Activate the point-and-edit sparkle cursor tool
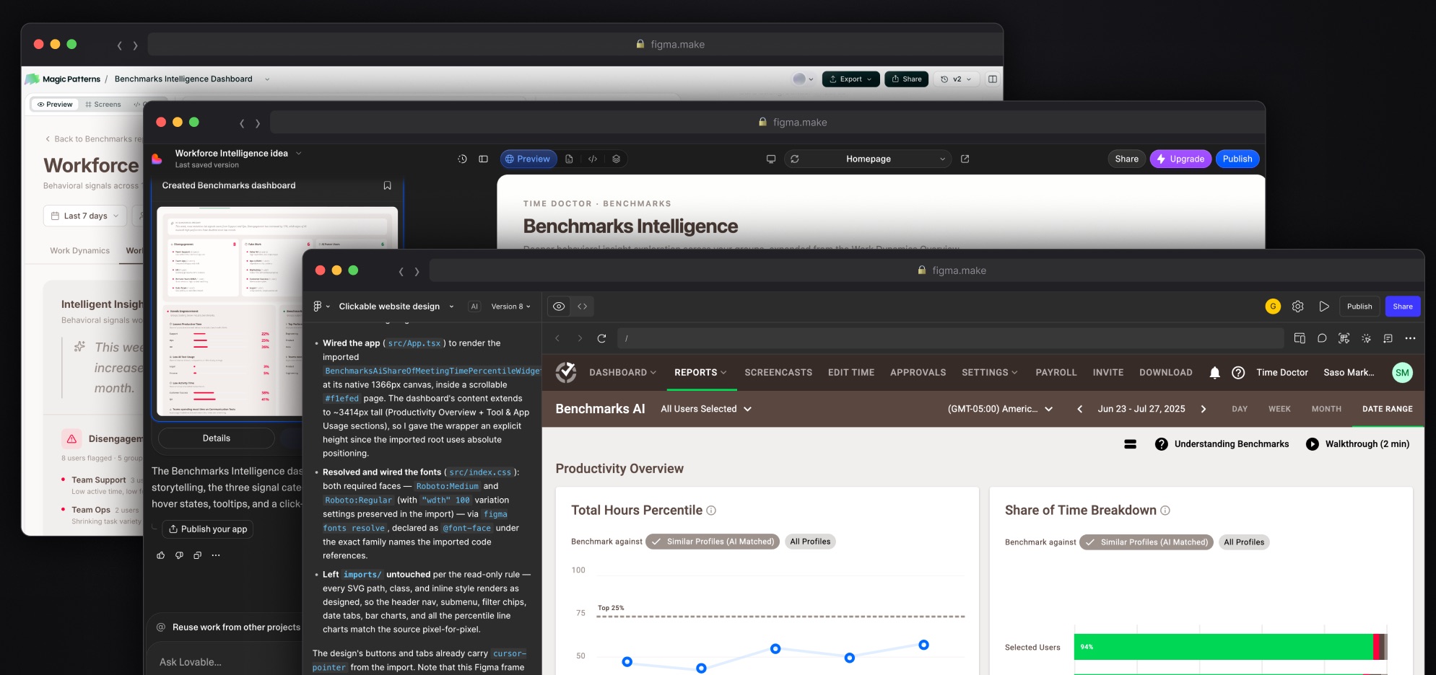The image size is (1436, 675). [x=1366, y=338]
